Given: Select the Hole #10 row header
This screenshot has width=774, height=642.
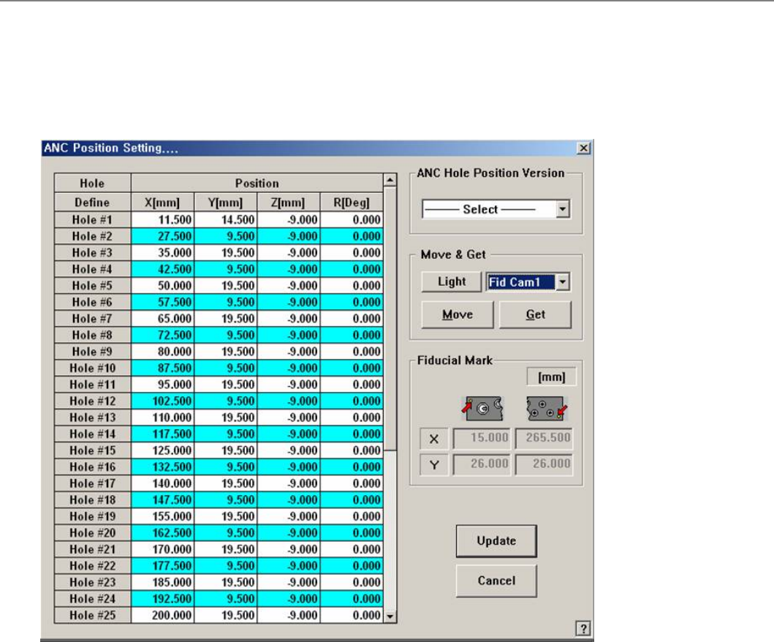Looking at the screenshot, I should (92, 368).
